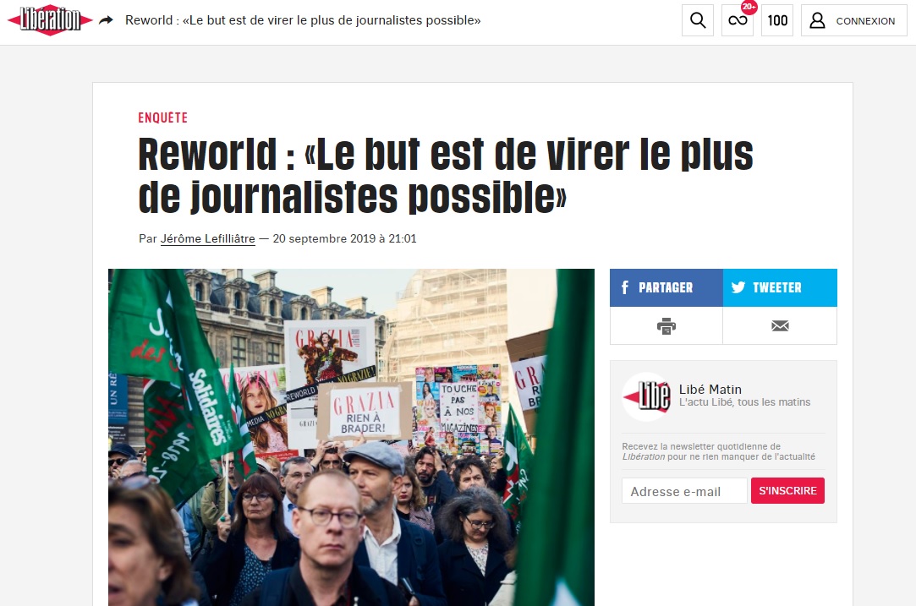Click the ENQUÊTE category label
The image size is (916, 606).
(163, 118)
